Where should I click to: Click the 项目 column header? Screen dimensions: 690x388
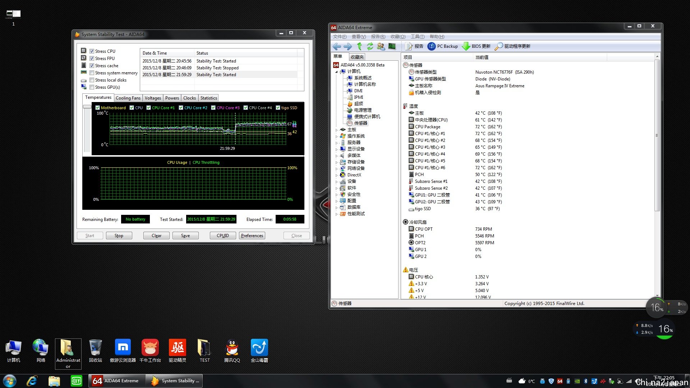click(437, 57)
